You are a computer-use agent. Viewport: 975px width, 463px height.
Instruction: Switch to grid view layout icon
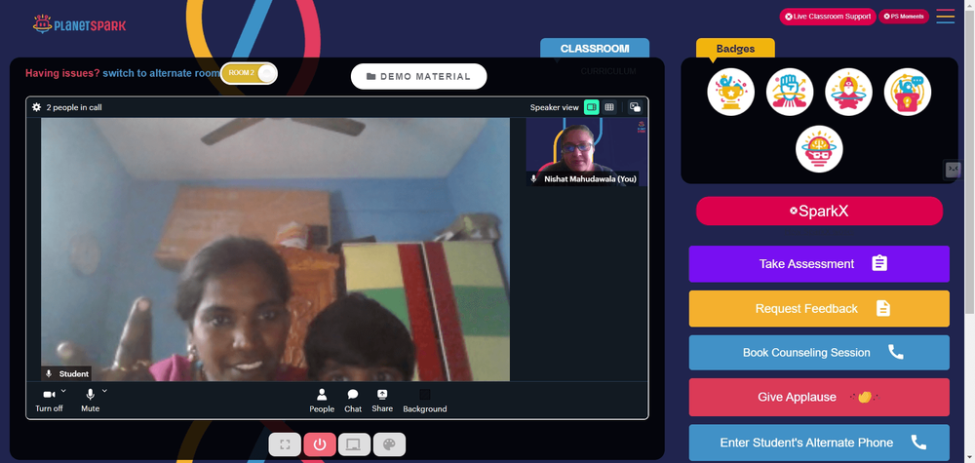(609, 107)
